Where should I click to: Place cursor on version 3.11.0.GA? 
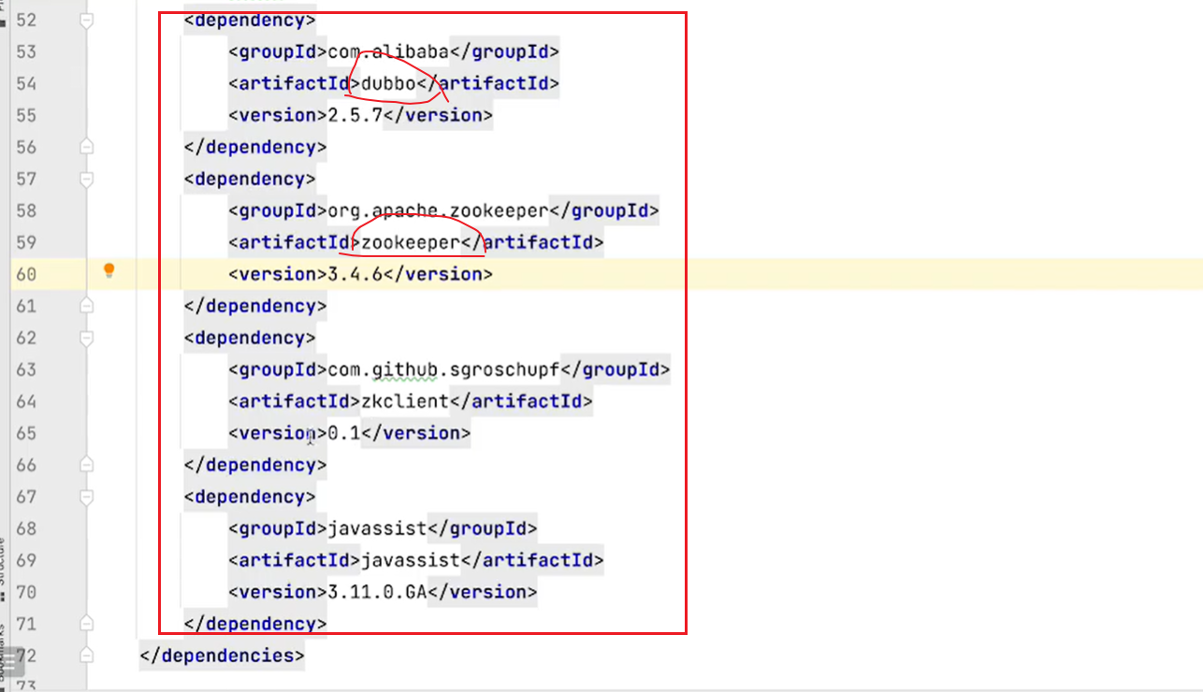coord(377,592)
